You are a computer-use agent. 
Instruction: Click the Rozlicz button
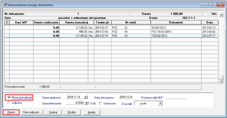(72, 112)
